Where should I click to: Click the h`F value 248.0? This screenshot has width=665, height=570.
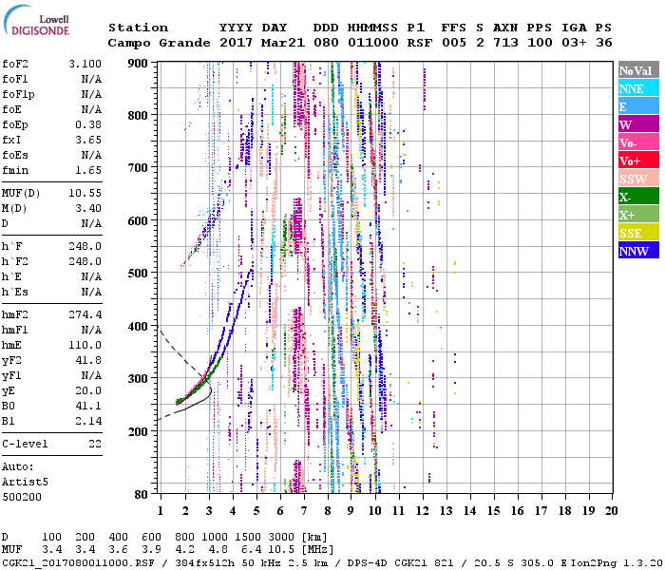coord(85,246)
